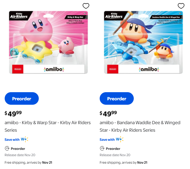The image size is (190, 169).
Task: Click the W+ logo under Bandana Waddle Dee listing
Action: pos(119,139)
